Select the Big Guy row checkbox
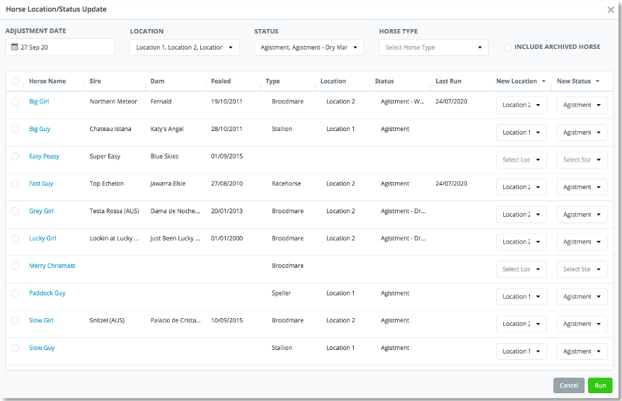The height and width of the screenshot is (401, 622). pos(15,129)
